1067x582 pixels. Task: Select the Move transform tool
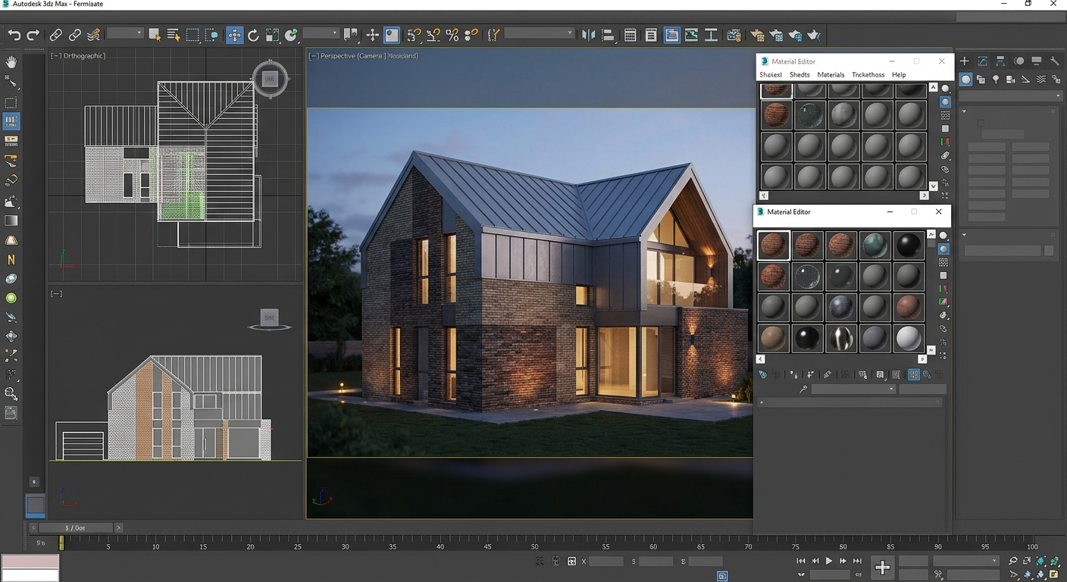tap(234, 35)
